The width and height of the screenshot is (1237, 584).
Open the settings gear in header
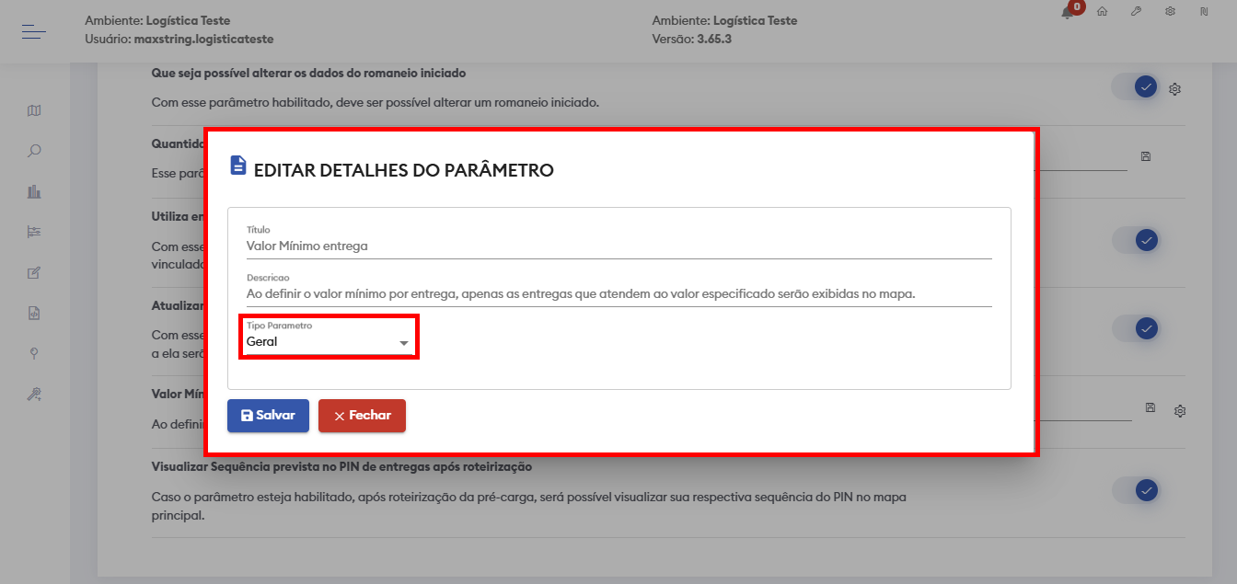(x=1170, y=11)
